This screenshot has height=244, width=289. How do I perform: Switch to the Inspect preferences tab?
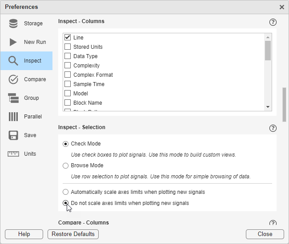tap(26, 61)
